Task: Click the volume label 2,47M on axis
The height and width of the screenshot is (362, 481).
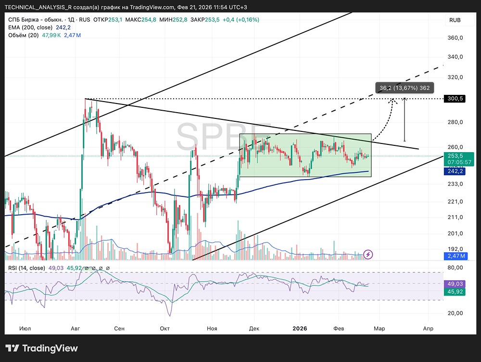Action: [x=456, y=256]
